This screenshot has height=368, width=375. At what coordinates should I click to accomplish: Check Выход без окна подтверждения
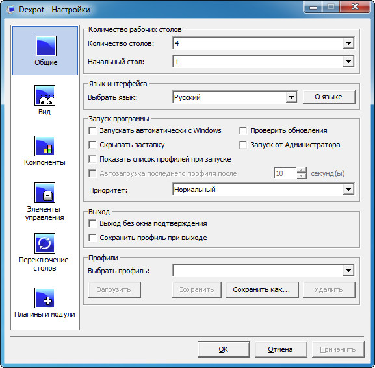coord(92,223)
